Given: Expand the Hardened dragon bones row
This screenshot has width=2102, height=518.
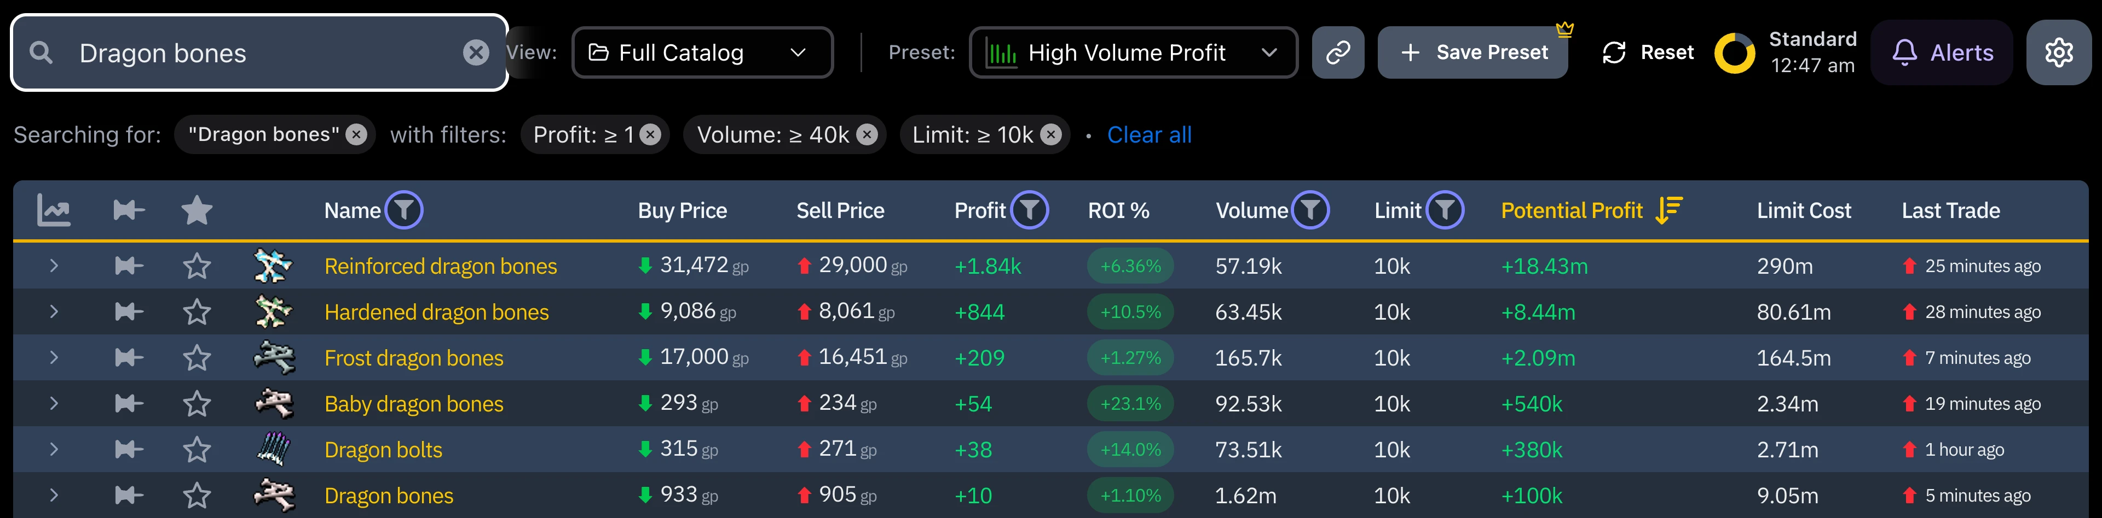Looking at the screenshot, I should click(54, 312).
